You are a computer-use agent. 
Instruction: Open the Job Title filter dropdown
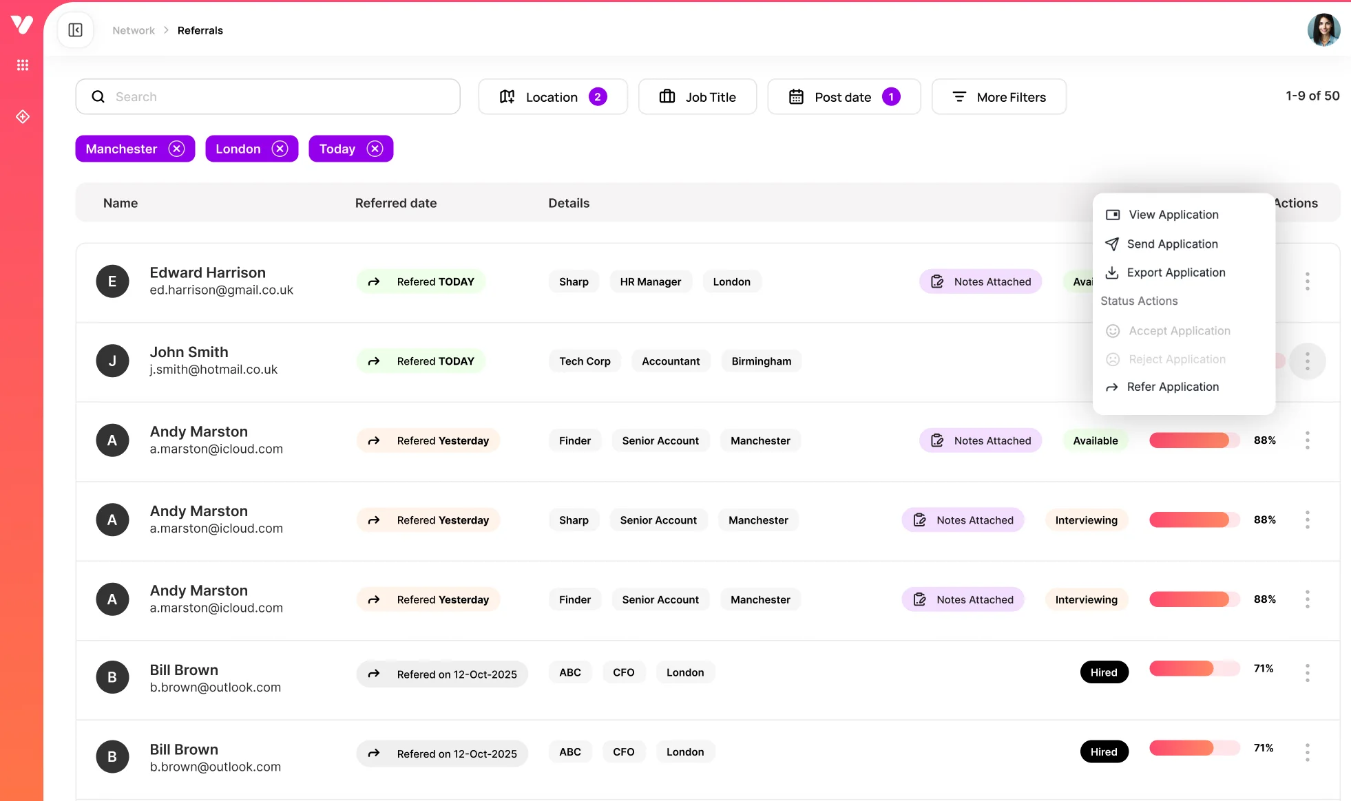pos(697,97)
